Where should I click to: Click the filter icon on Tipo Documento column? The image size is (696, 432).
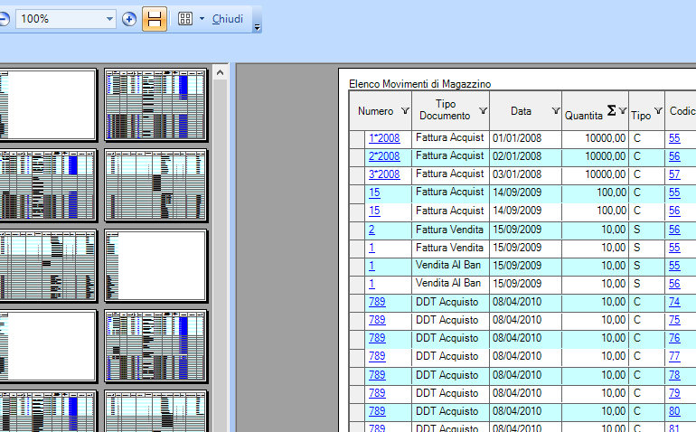[483, 110]
